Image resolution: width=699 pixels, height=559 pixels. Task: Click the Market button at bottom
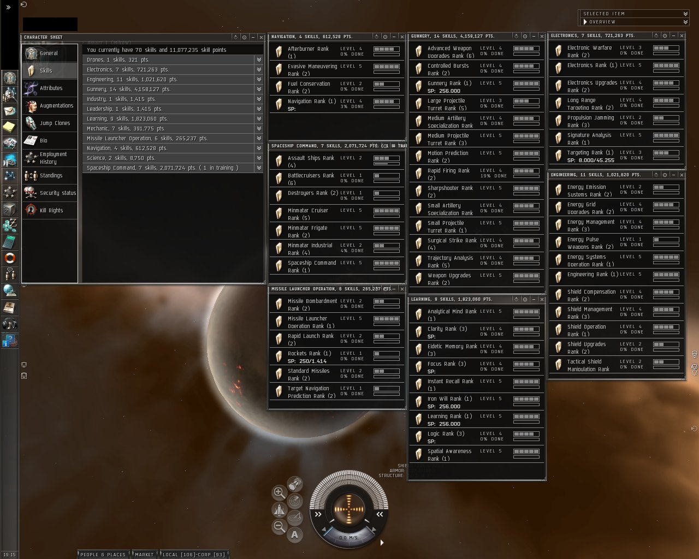(x=144, y=554)
